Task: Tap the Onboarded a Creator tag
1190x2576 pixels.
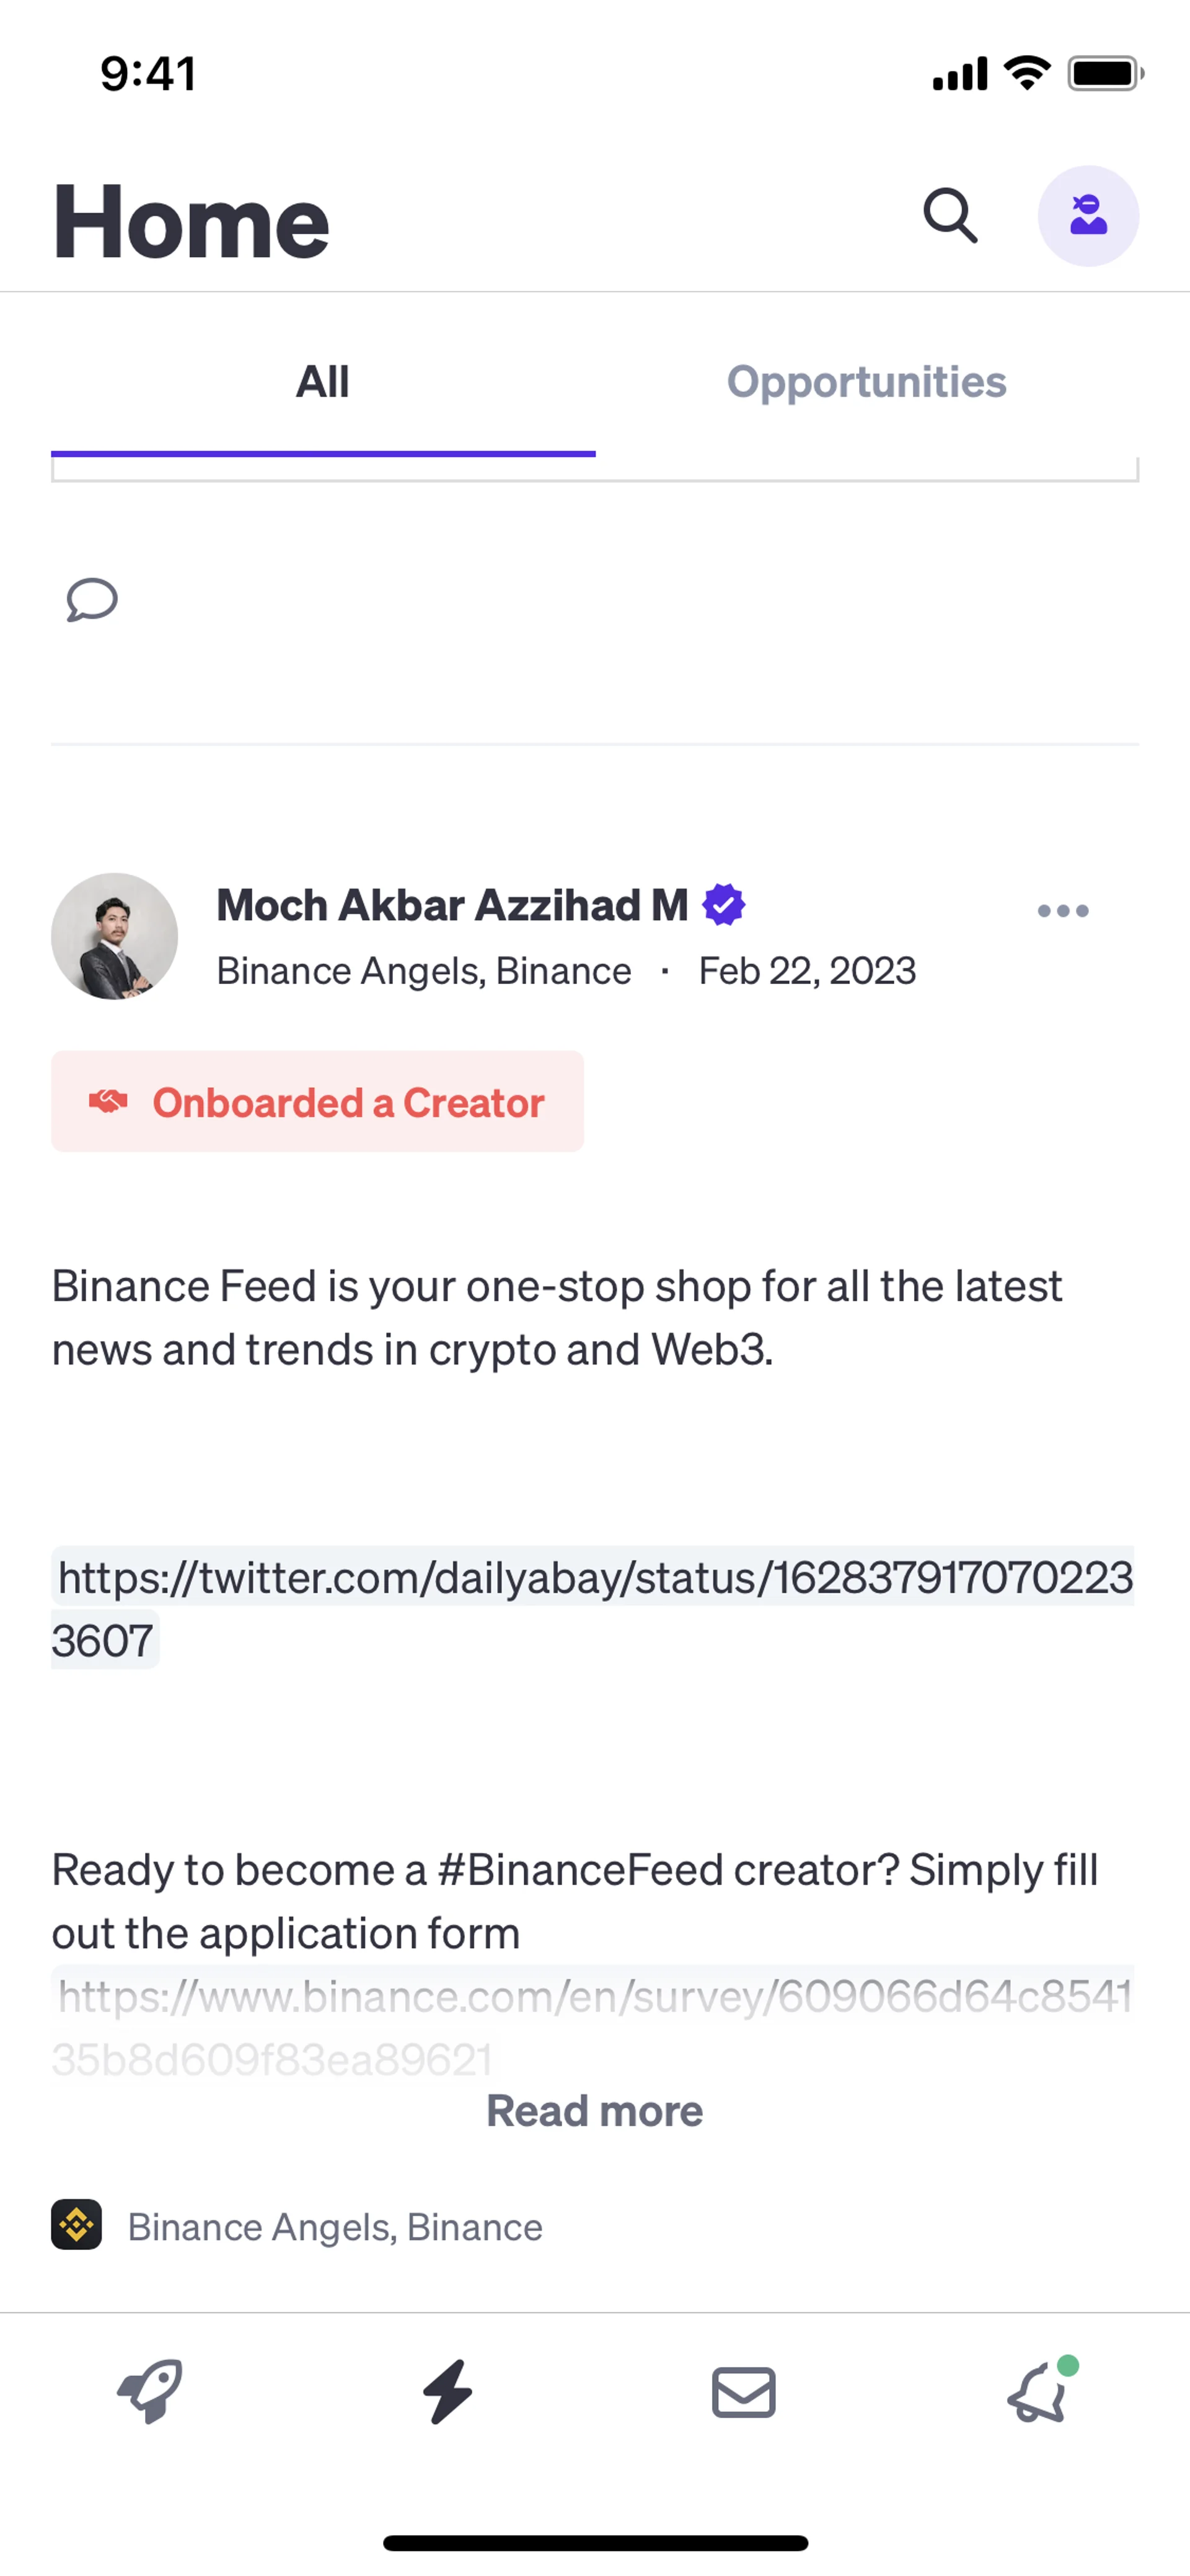Action: [317, 1101]
